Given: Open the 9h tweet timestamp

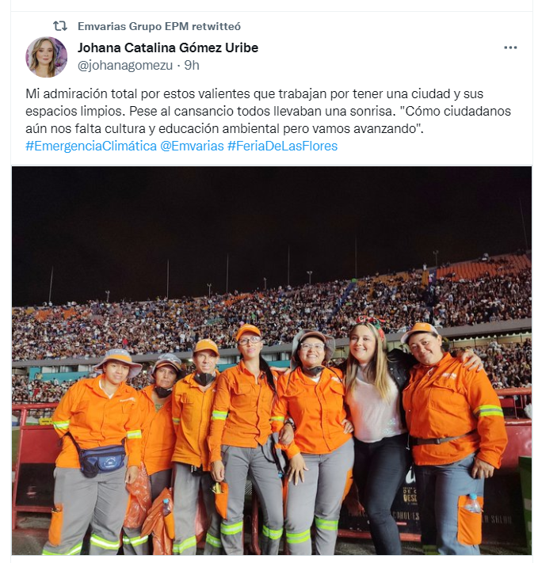Looking at the screenshot, I should 192,66.
